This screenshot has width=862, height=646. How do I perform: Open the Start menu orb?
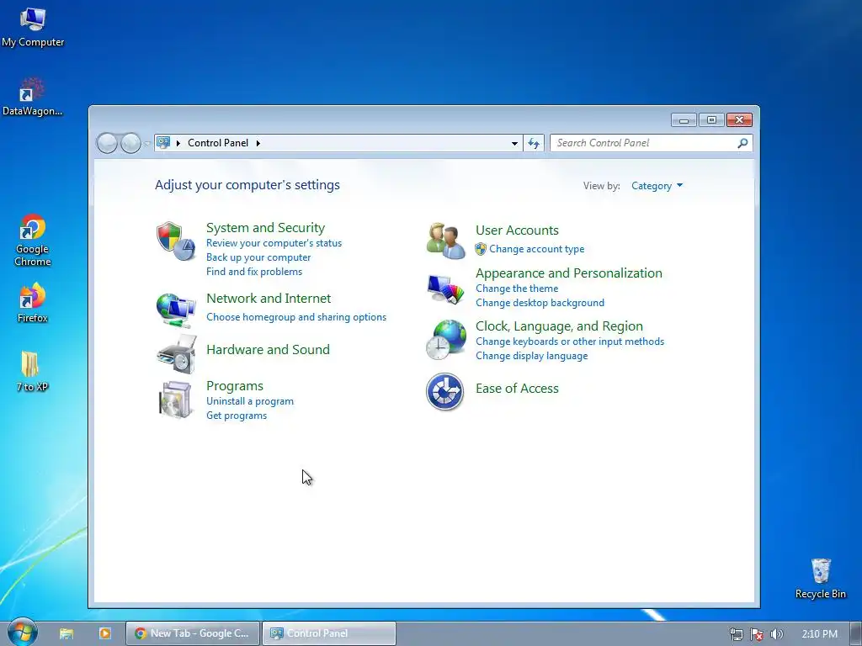[22, 633]
